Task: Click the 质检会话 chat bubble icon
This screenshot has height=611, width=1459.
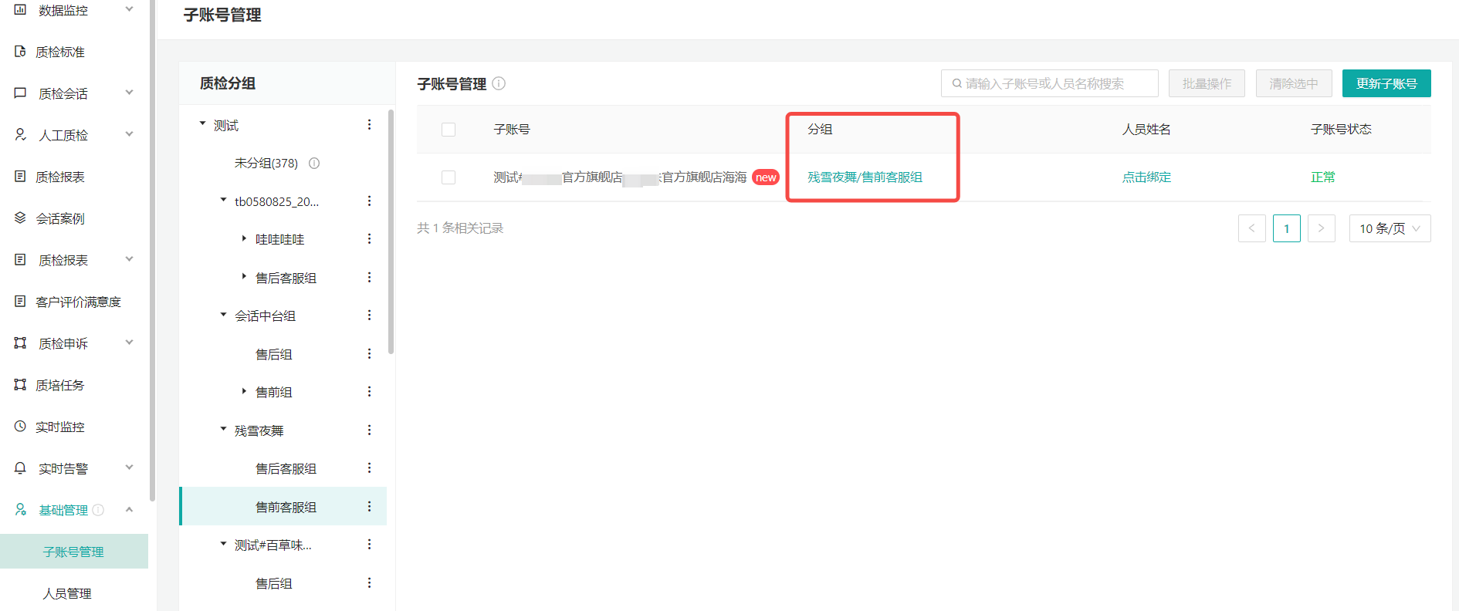Action: [x=20, y=93]
